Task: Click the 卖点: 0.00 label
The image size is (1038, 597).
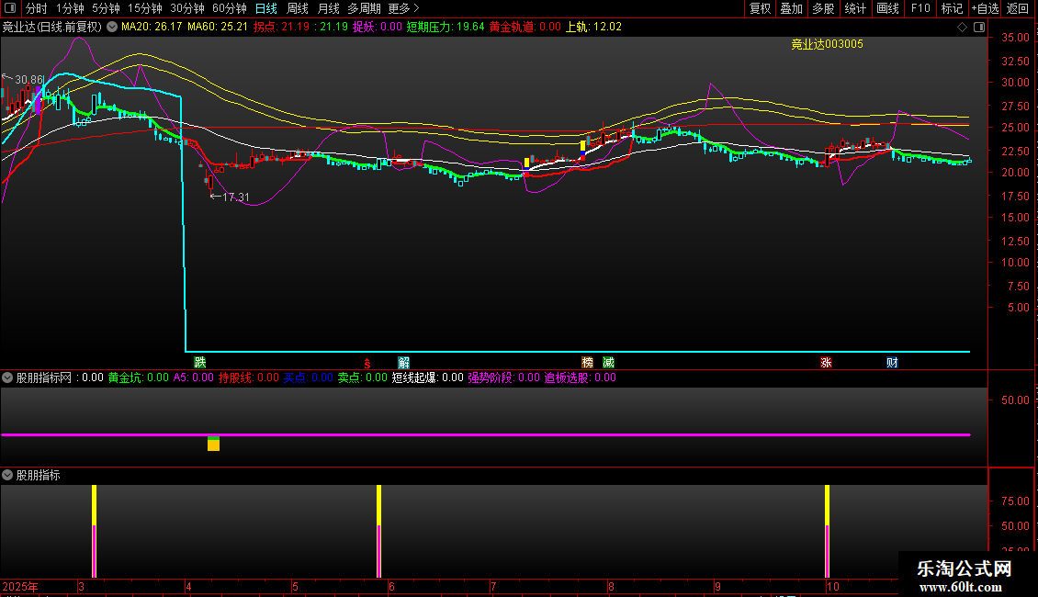Action: coord(363,377)
